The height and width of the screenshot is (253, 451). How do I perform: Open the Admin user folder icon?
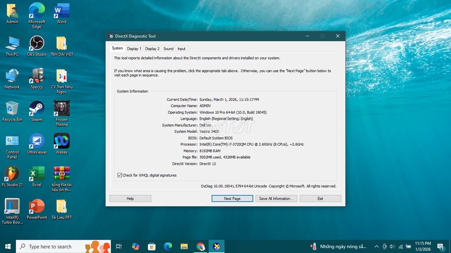(x=12, y=14)
